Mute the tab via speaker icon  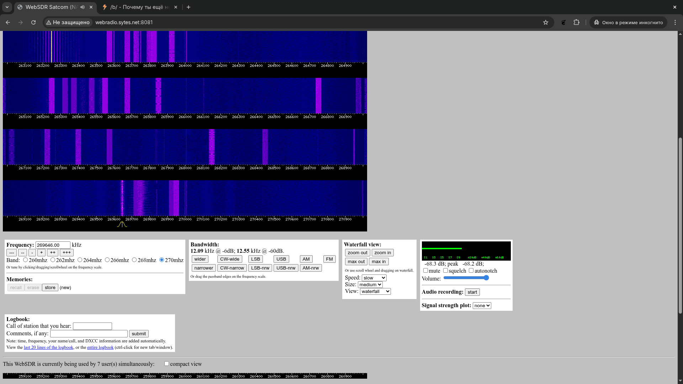83,7
